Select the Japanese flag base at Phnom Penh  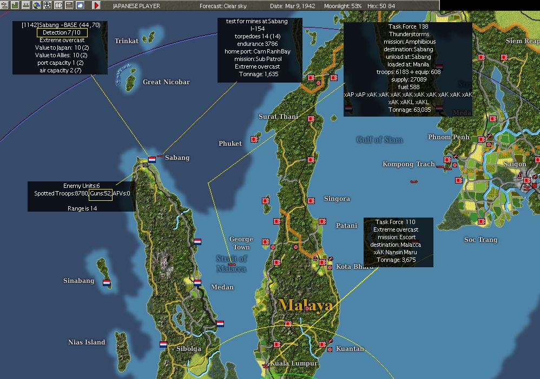[x=482, y=139]
